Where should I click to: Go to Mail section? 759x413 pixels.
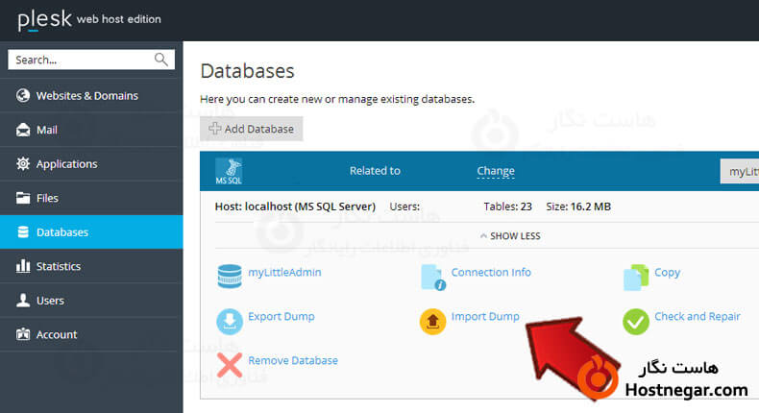pos(48,130)
